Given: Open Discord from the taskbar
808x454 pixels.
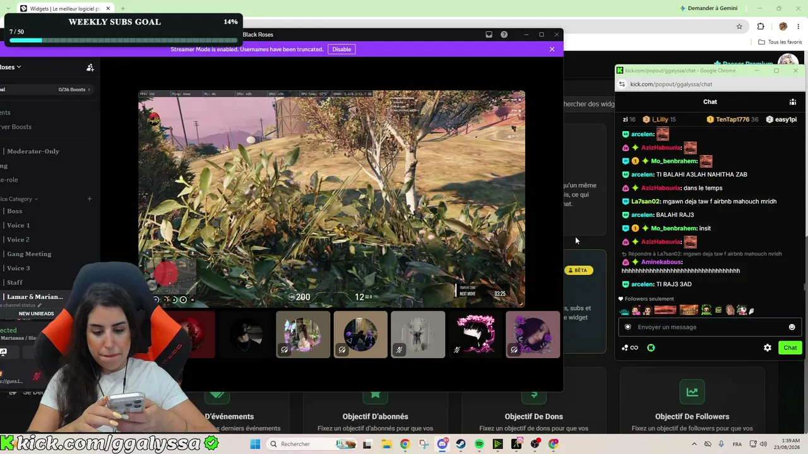Looking at the screenshot, I should (443, 444).
